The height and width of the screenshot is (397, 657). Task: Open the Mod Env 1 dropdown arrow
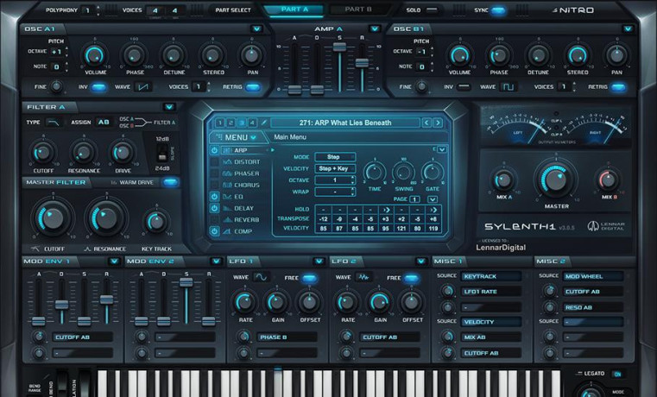(x=114, y=262)
